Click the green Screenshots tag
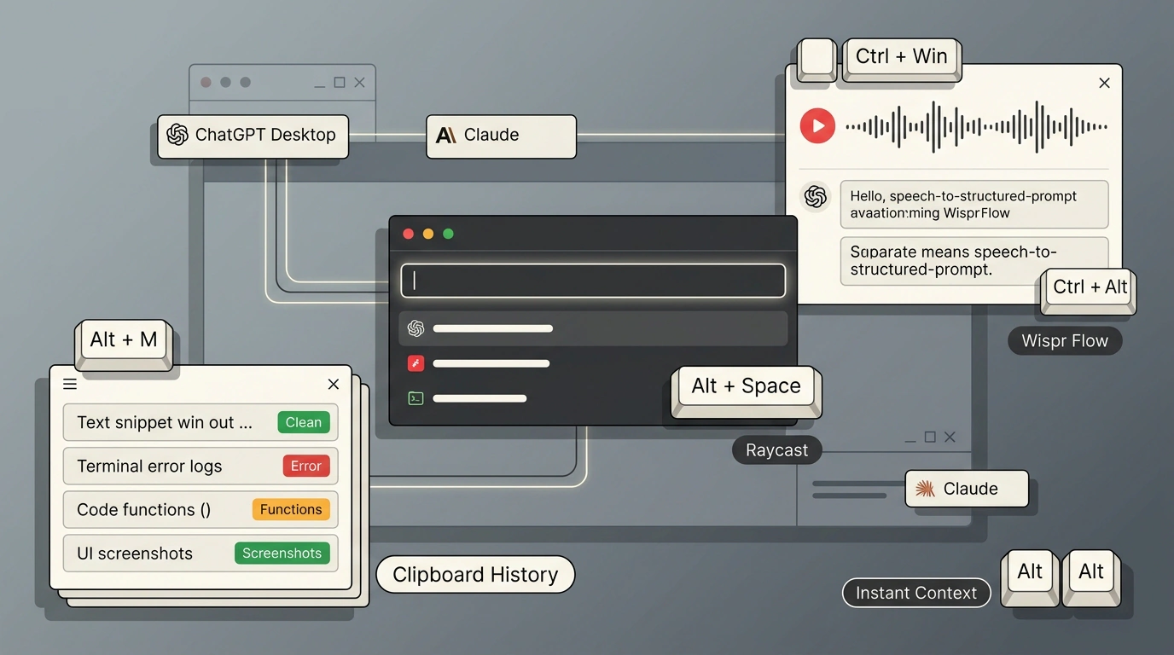This screenshot has width=1174, height=655. click(x=282, y=553)
